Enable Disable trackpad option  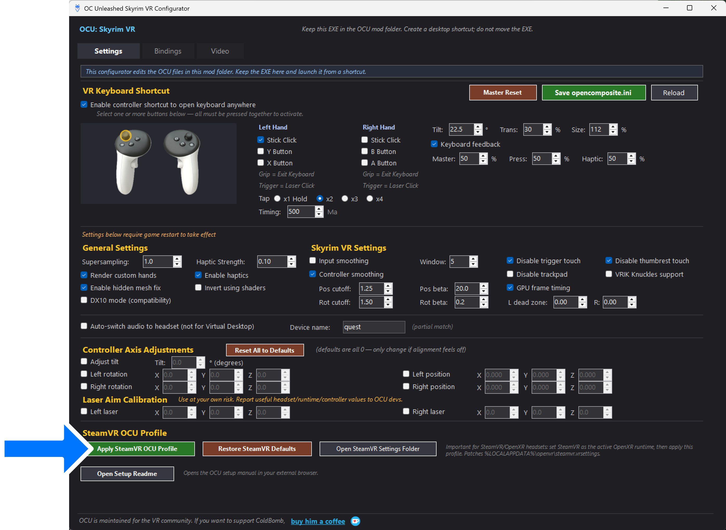pyautogui.click(x=510, y=274)
